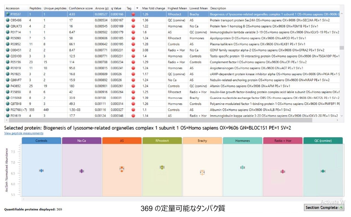Sort by Confidence score column header

(81, 8)
